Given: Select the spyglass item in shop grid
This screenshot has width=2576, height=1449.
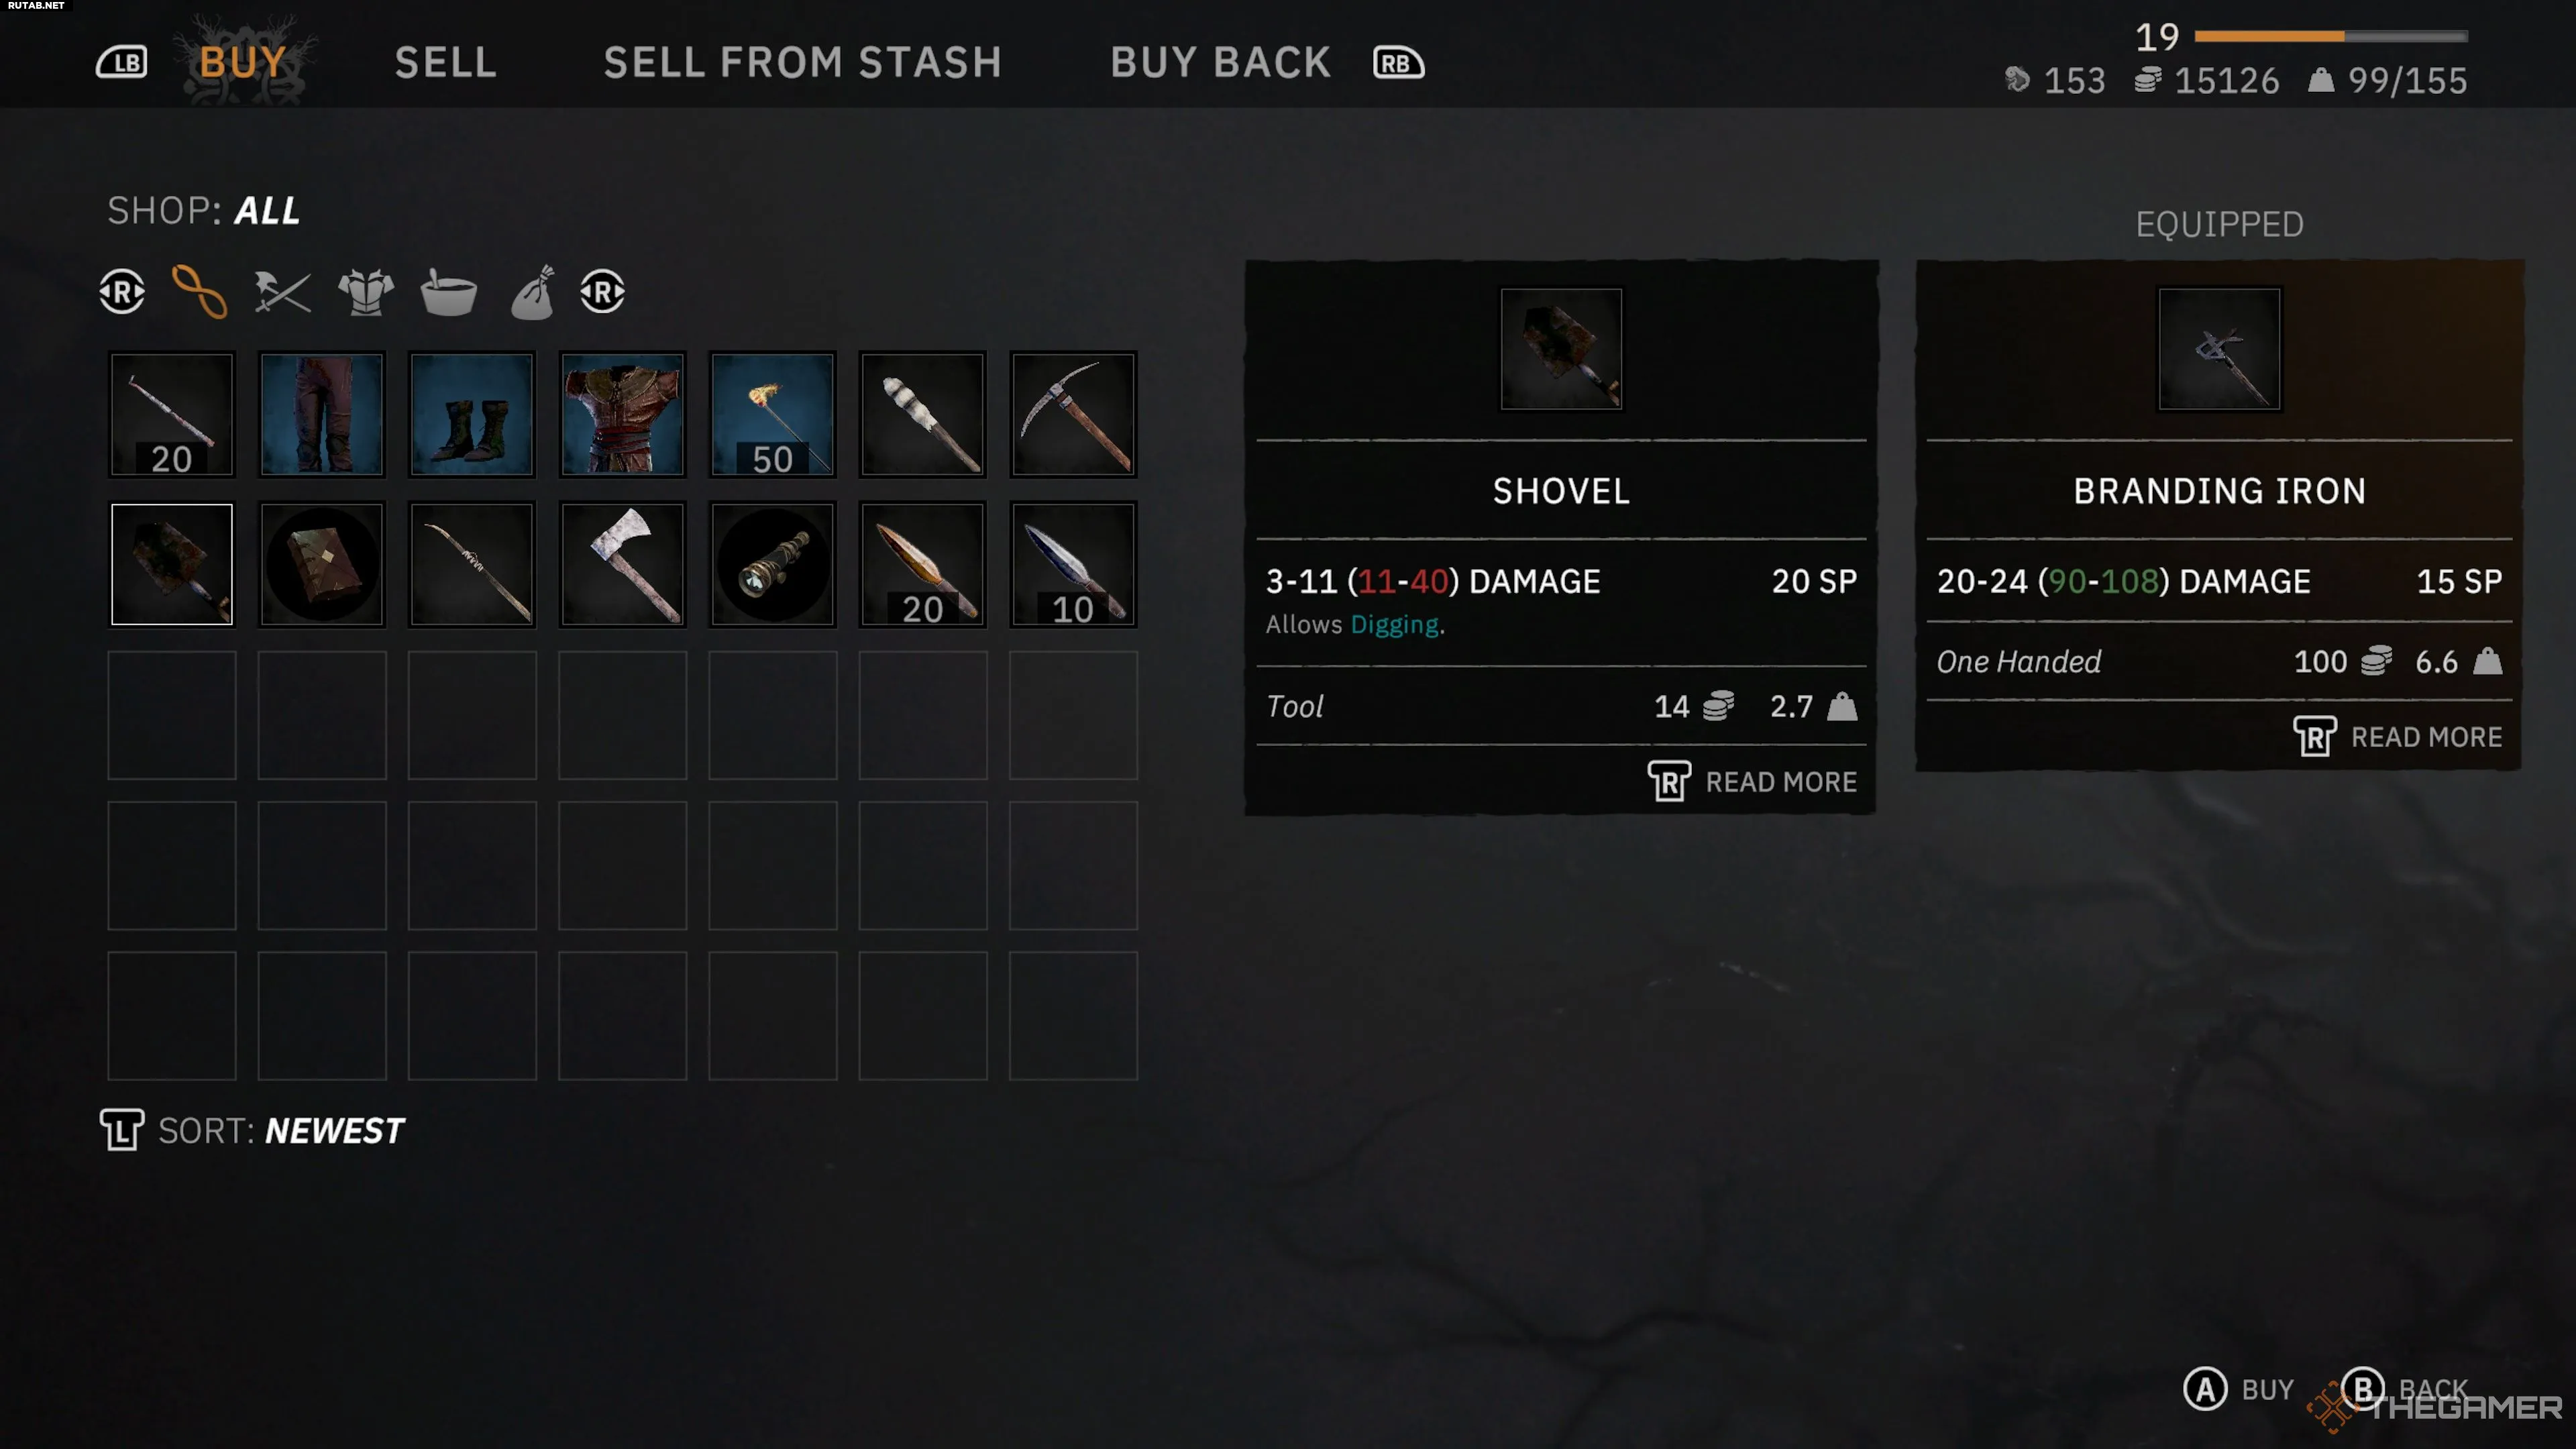Looking at the screenshot, I should click(772, 565).
